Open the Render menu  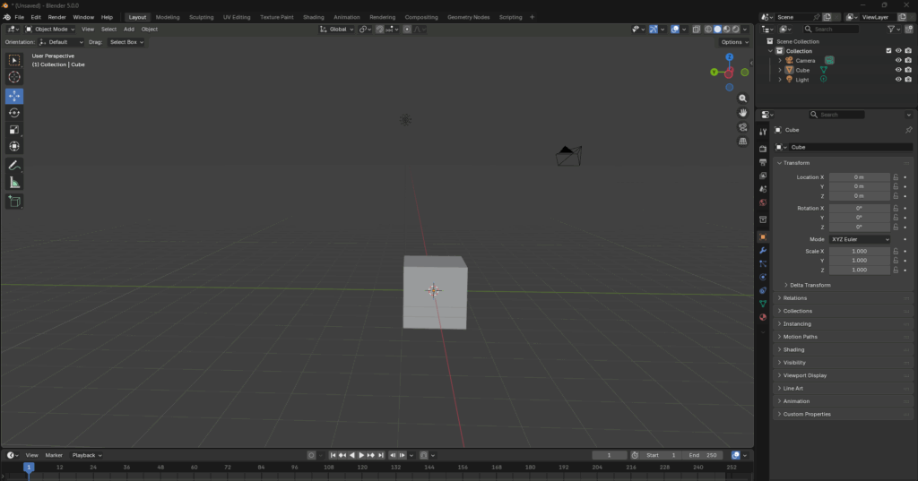[56, 17]
